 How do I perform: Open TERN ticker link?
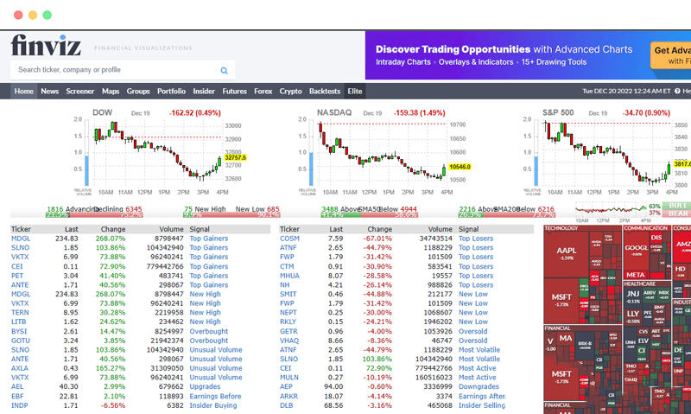(20, 313)
